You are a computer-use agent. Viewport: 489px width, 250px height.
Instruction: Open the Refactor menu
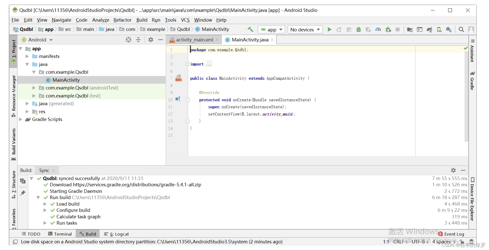click(x=122, y=20)
